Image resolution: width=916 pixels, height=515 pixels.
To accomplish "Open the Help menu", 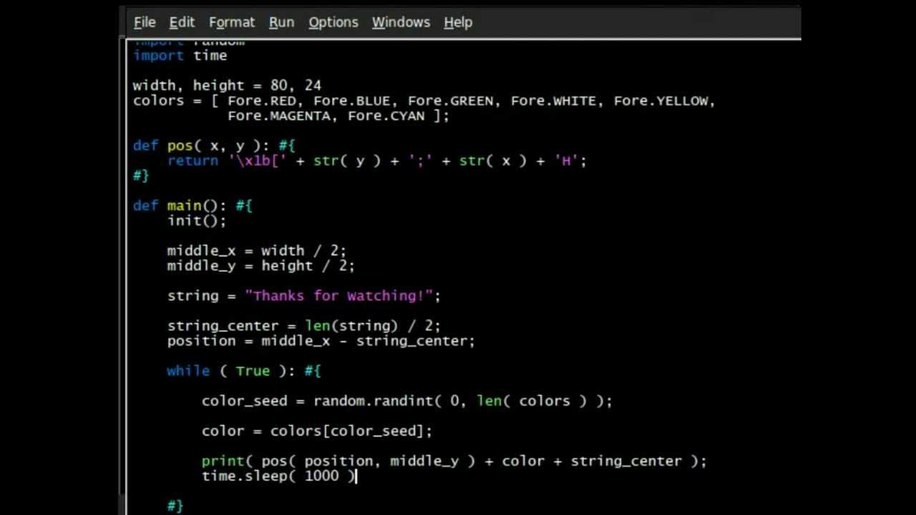I will pos(458,22).
